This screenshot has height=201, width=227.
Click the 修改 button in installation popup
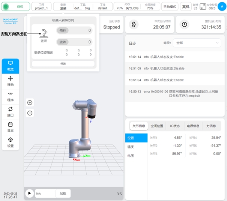tap(63, 64)
